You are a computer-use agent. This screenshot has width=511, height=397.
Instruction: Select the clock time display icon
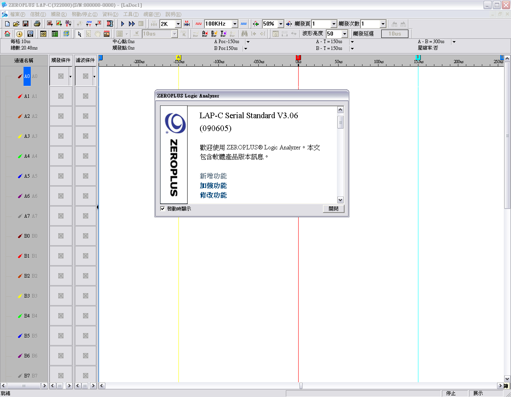pyautogui.click(x=19, y=34)
